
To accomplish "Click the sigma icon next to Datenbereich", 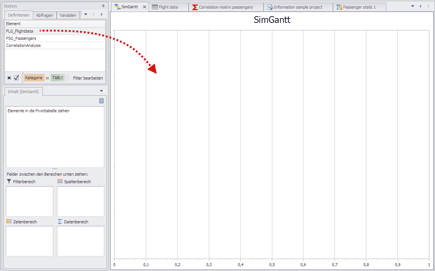I will 59,221.
